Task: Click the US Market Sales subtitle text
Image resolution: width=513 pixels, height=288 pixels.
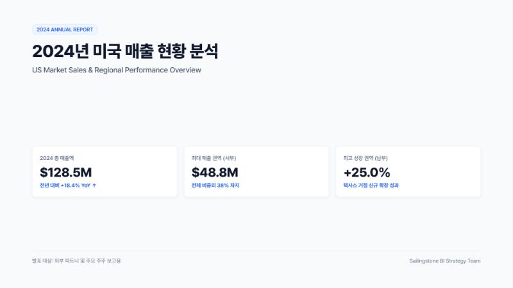Action: point(117,70)
